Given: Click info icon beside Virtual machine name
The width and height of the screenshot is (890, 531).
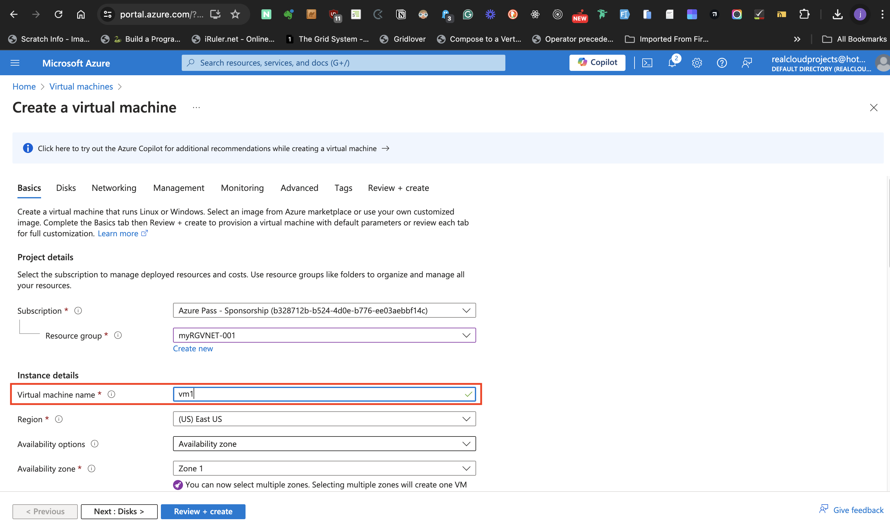Looking at the screenshot, I should pyautogui.click(x=111, y=394).
